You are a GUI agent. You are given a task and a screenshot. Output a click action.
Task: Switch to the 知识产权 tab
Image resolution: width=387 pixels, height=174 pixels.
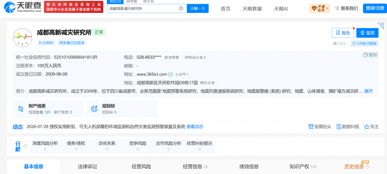303,167
